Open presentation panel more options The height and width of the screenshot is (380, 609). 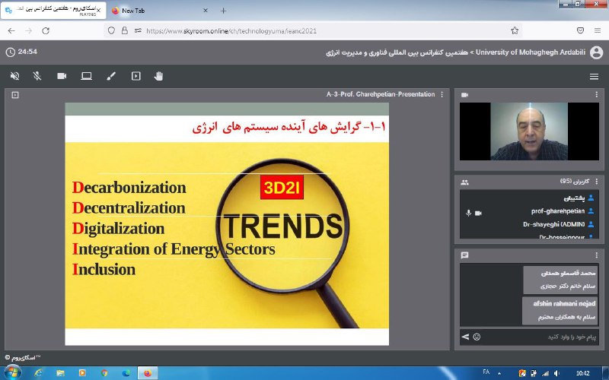pos(442,94)
